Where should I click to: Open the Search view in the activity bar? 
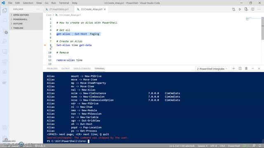pos(5,21)
